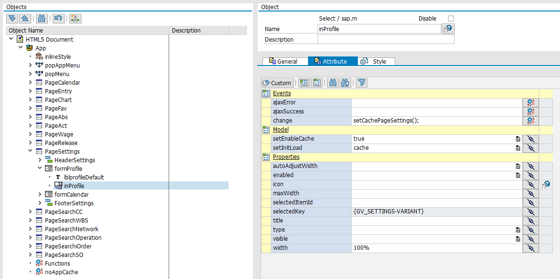The image size is (560, 279).
Task: Click into the Description input field
Action: (x=386, y=40)
